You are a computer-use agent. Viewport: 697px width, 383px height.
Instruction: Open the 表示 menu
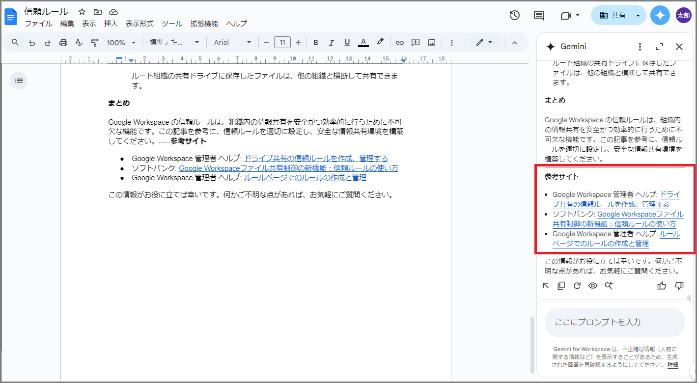click(89, 24)
